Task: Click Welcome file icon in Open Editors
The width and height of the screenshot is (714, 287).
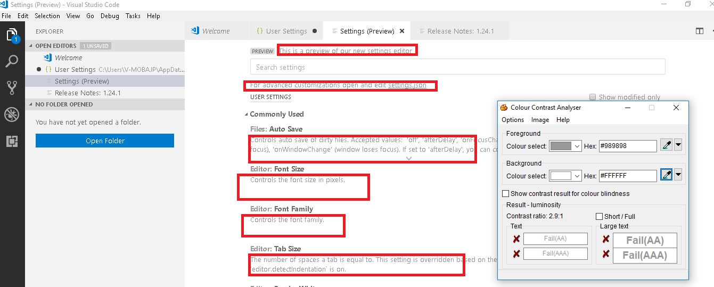Action: click(x=48, y=58)
